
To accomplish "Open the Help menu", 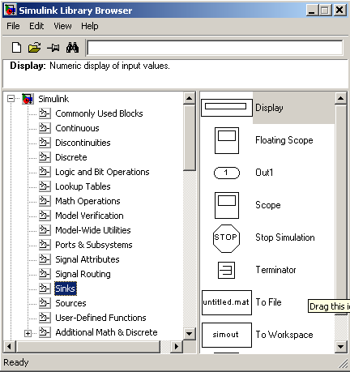I will 90,26.
